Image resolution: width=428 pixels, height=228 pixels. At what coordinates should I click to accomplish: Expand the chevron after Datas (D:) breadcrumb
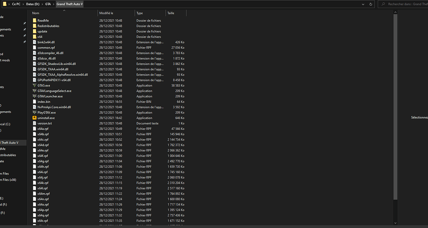tap(42, 4)
